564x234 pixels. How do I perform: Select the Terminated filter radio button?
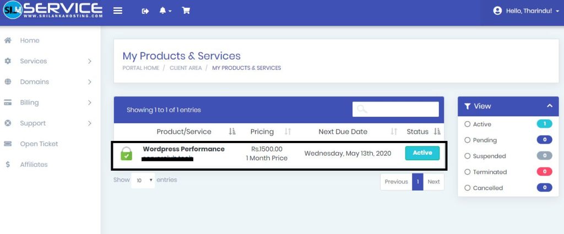coord(468,172)
